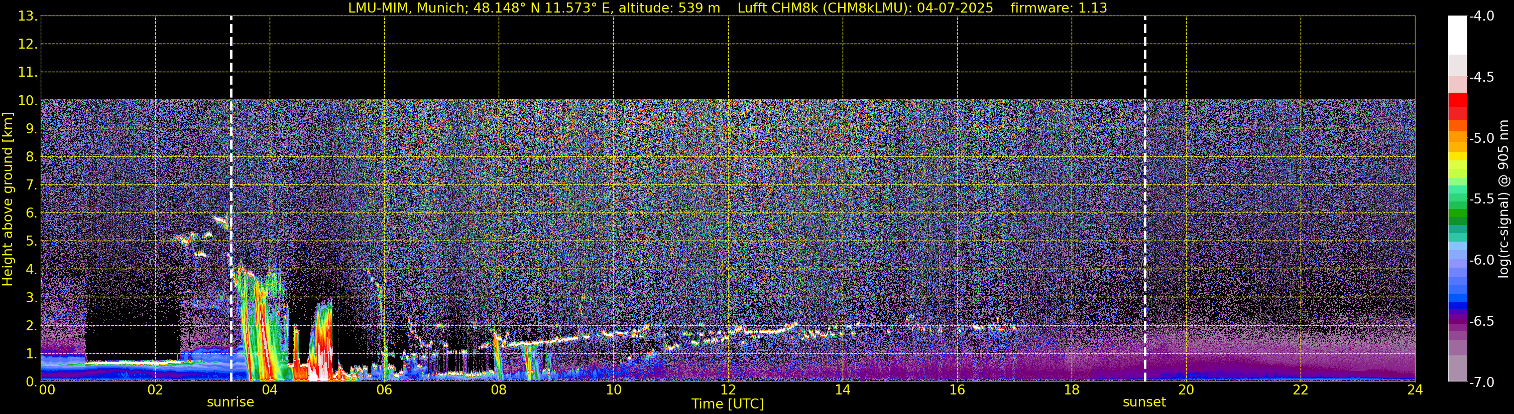1514x414 pixels.
Task: Click the "11." height axis tick label
Action: [x=28, y=72]
